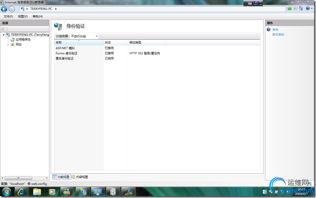Click the 身份验证 page header icon
Image resolution: width=316 pixels, height=198 pixels.
point(58,26)
